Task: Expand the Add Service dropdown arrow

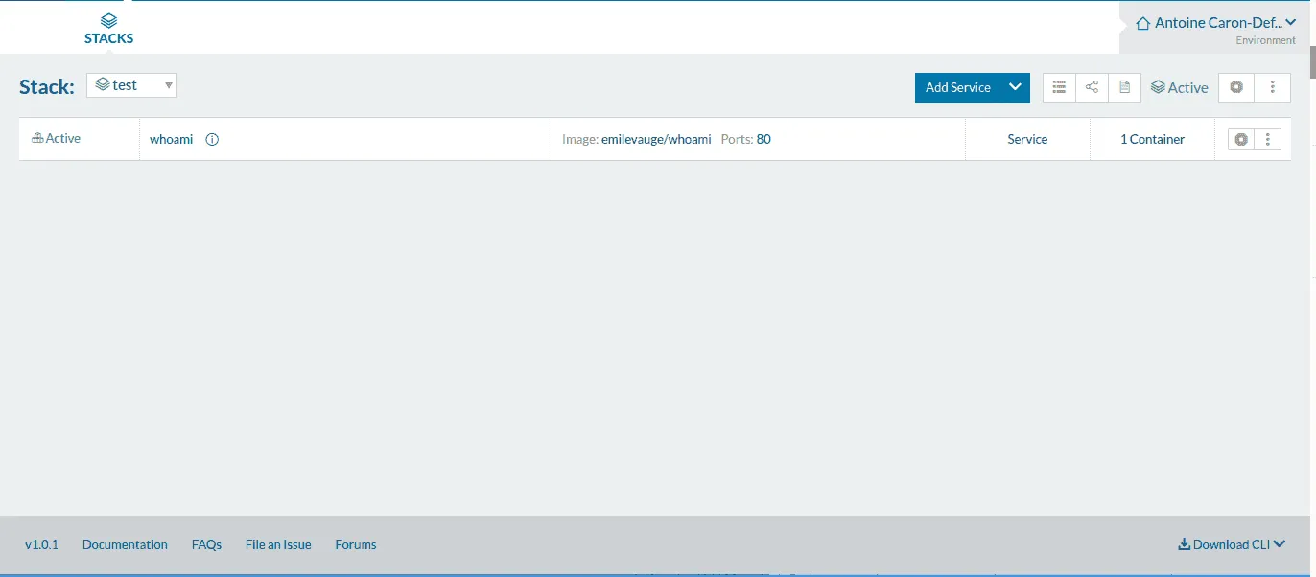Action: [x=1015, y=87]
